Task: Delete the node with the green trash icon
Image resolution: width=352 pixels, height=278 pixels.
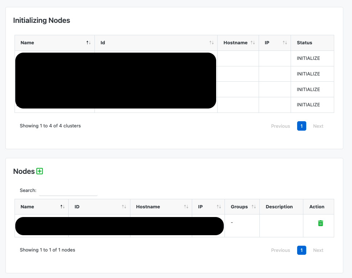Action: click(x=320, y=223)
